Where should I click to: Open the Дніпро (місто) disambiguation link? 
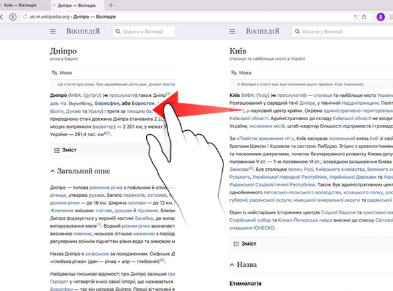tap(161, 84)
